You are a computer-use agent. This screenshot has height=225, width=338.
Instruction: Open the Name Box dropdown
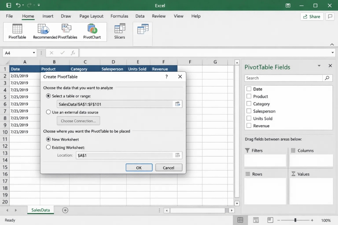(x=35, y=52)
